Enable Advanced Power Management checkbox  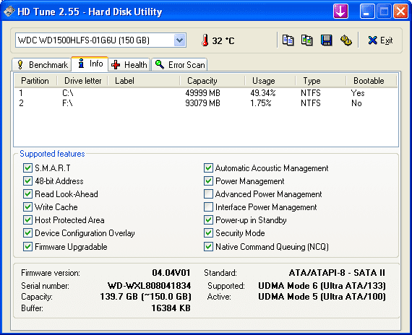coord(208,194)
